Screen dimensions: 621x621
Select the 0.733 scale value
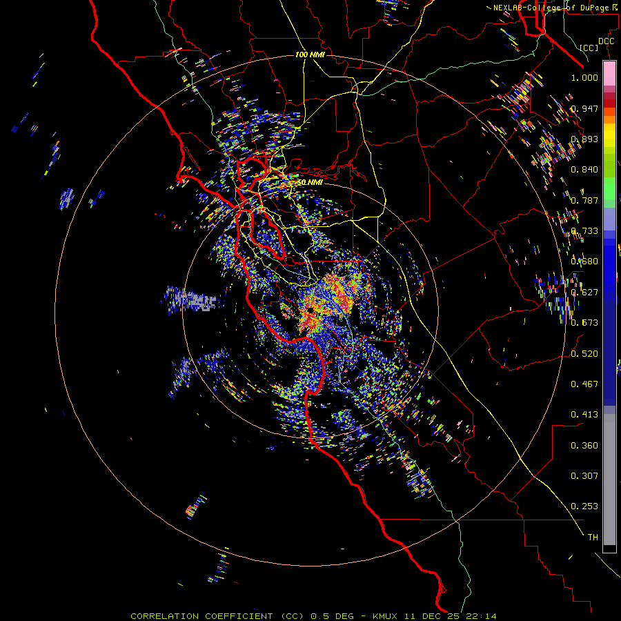tap(584, 231)
